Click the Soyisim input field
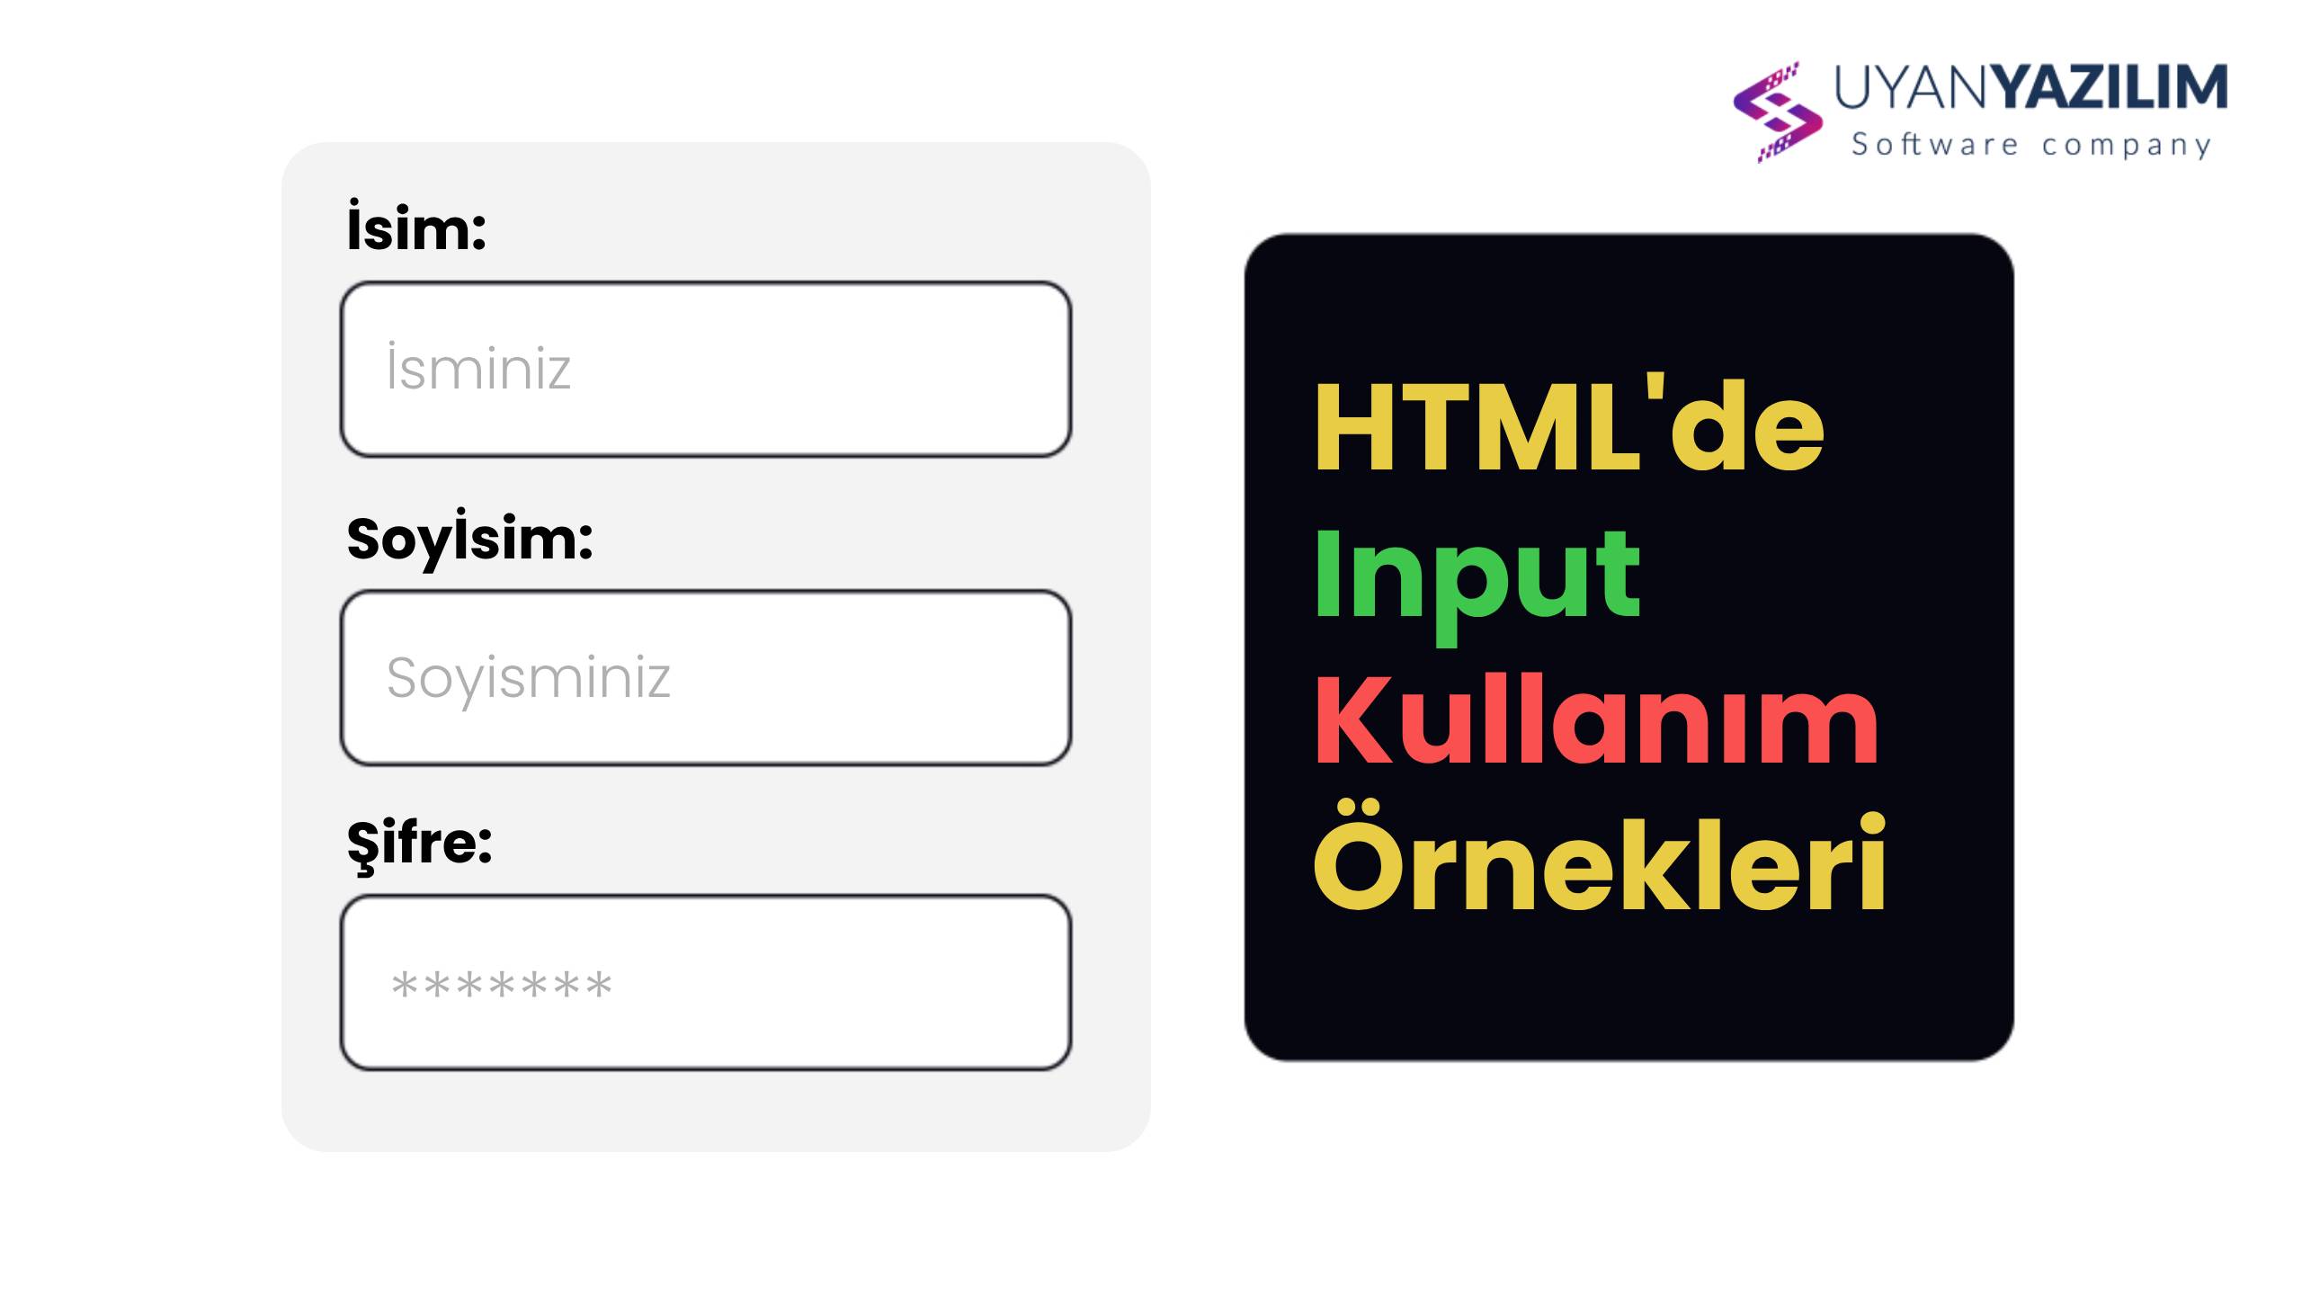The image size is (2302, 1295). [707, 677]
